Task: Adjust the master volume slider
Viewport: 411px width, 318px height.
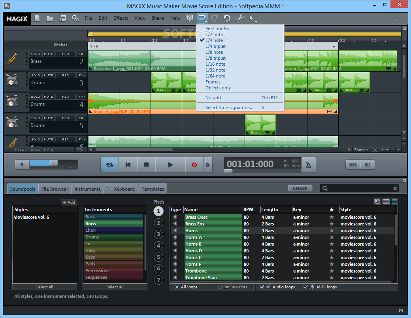Action: (x=53, y=163)
